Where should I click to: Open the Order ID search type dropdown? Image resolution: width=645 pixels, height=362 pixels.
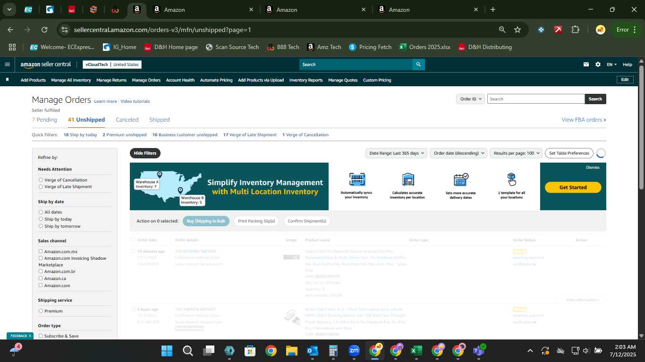[470, 99]
